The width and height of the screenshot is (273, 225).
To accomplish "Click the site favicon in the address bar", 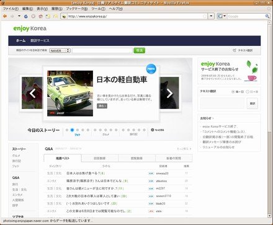I will pyautogui.click(x=64, y=16).
